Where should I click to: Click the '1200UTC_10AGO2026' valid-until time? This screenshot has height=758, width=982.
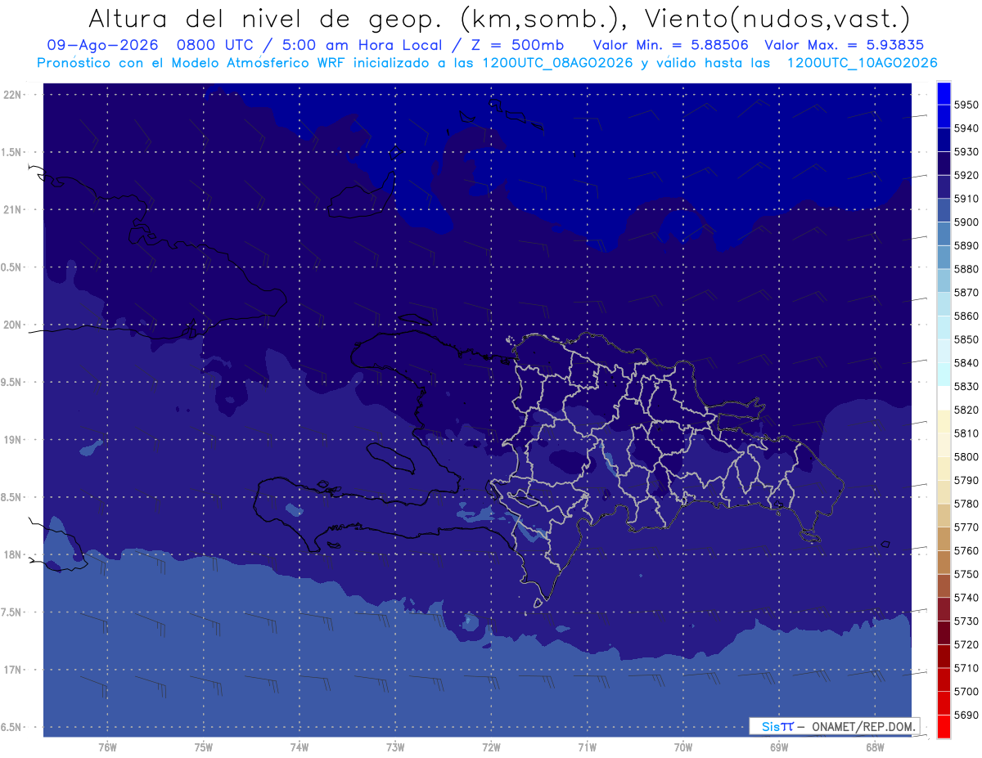tap(862, 62)
